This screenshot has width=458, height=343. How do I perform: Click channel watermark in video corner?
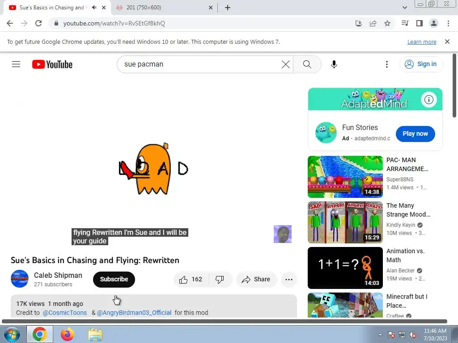[283, 234]
